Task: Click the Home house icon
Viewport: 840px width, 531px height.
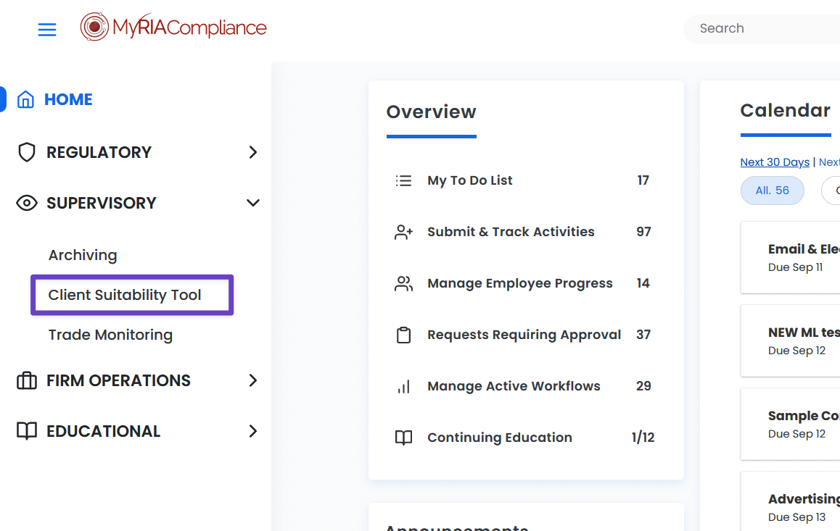Action: tap(26, 99)
